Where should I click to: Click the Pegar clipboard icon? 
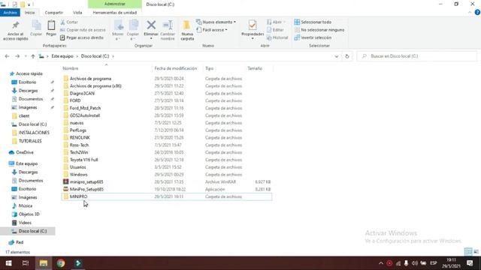coord(51,25)
